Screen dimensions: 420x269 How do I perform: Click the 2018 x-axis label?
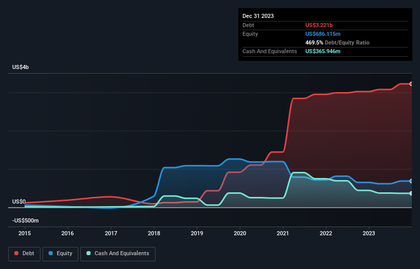click(x=154, y=233)
